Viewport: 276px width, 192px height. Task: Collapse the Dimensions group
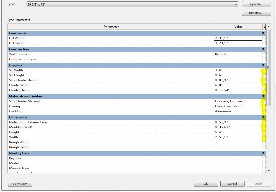tap(263, 117)
